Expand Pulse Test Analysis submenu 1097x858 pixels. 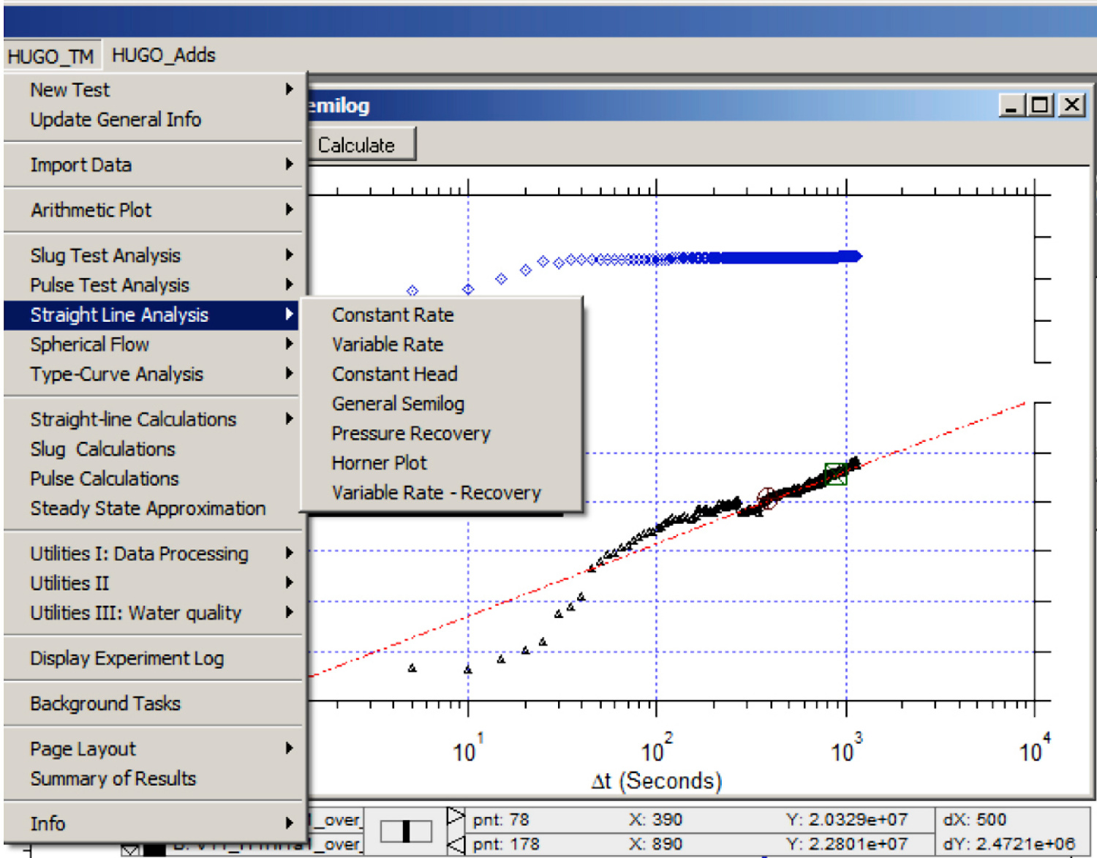153,285
